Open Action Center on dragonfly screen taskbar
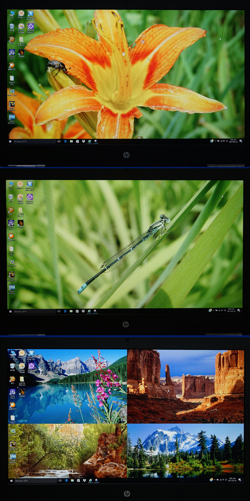 click(x=239, y=311)
